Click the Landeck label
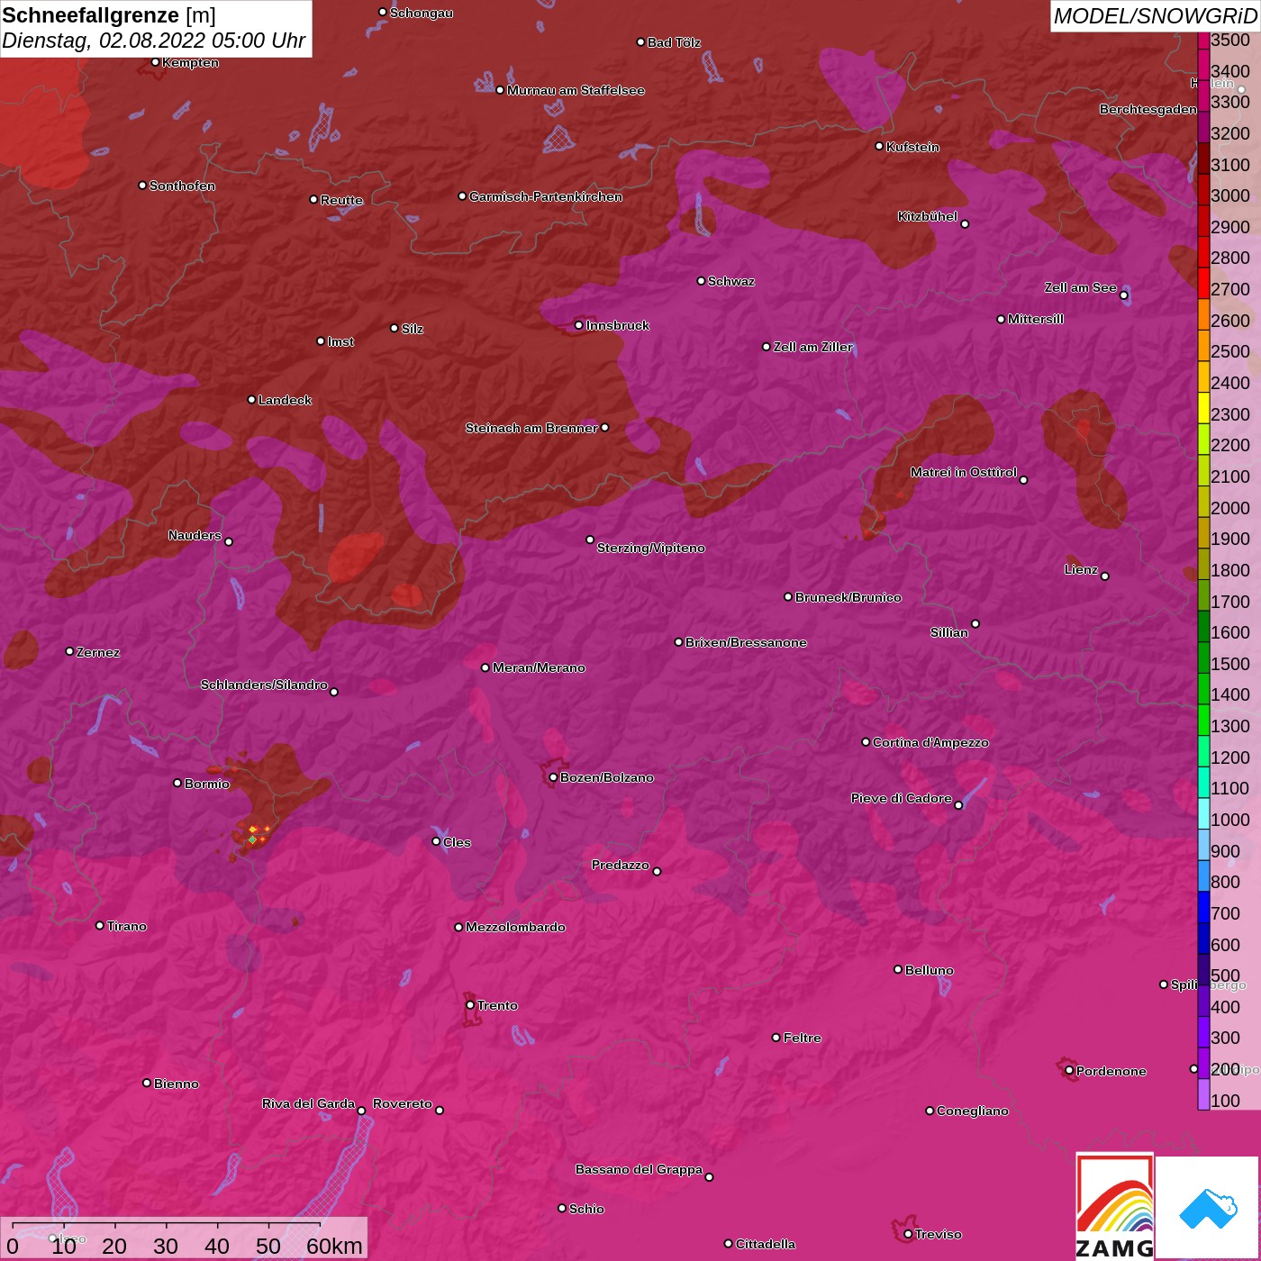 [x=285, y=400]
